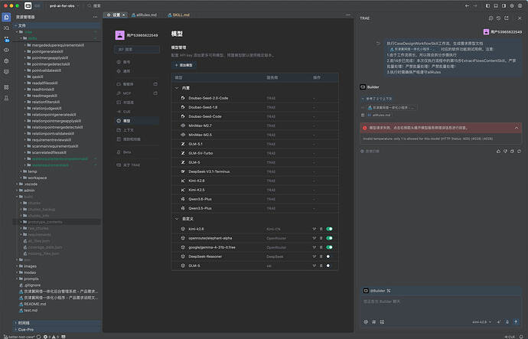
Task: Open the CUE settings section
Action: tap(137, 112)
